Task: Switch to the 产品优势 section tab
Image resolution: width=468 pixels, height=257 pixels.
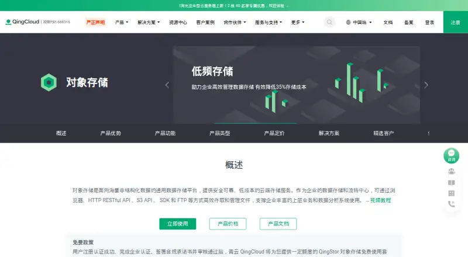Action: click(111, 133)
